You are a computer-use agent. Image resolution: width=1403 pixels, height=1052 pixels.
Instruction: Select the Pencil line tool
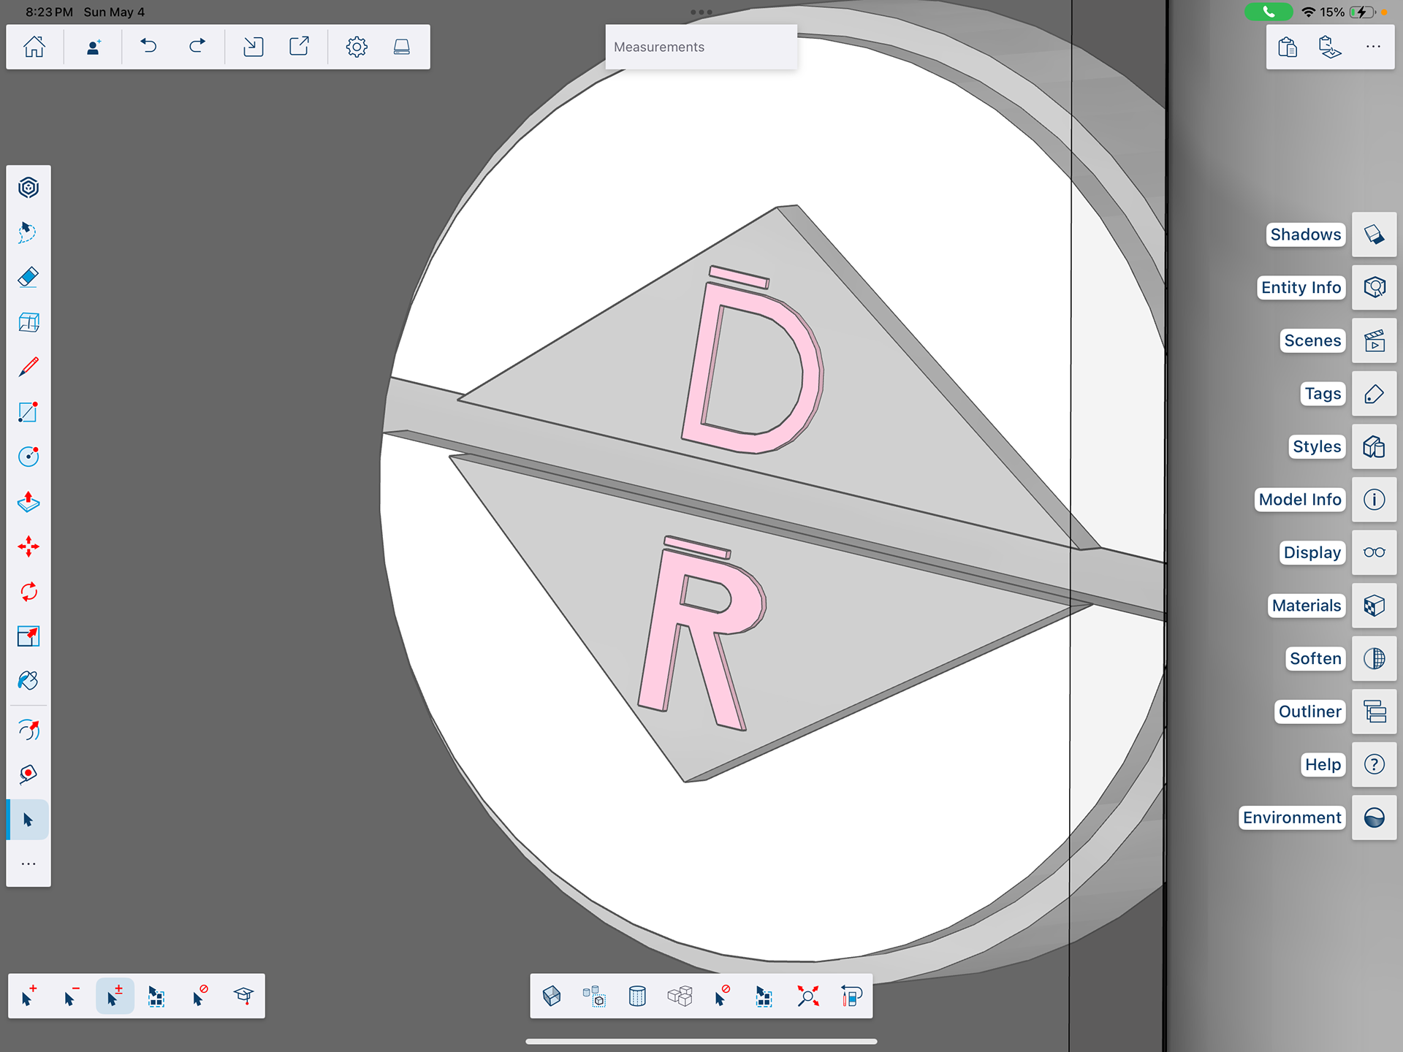coord(28,367)
